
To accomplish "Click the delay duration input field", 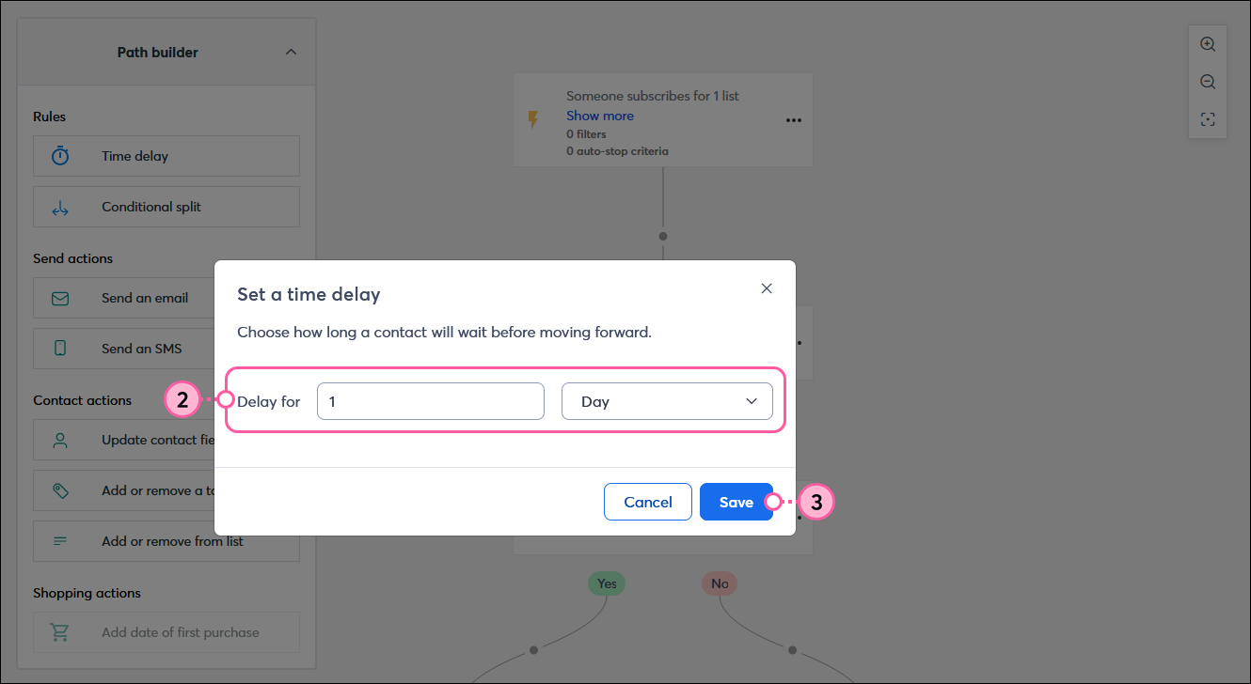I will 430,401.
